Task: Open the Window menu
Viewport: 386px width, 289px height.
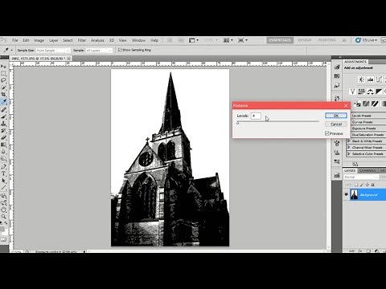Action: [x=138, y=40]
